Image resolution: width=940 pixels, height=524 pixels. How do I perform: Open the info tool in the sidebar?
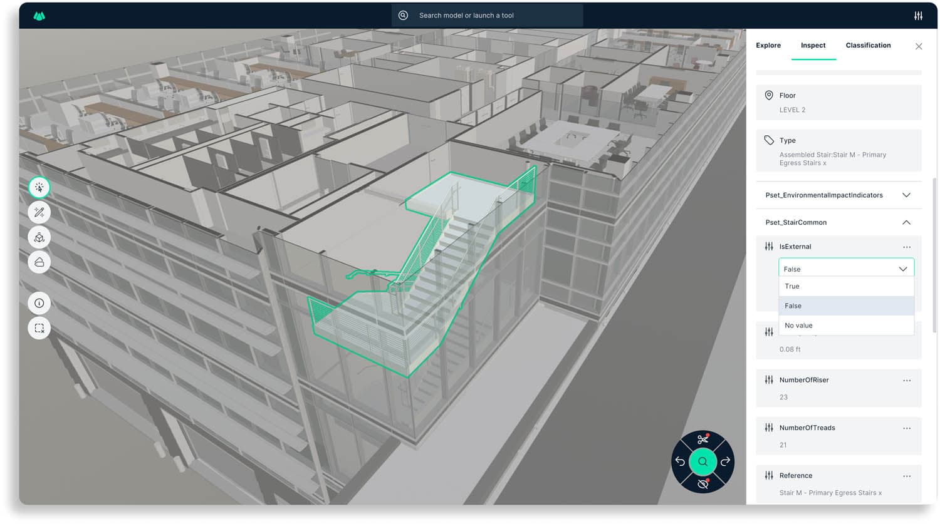pos(39,302)
